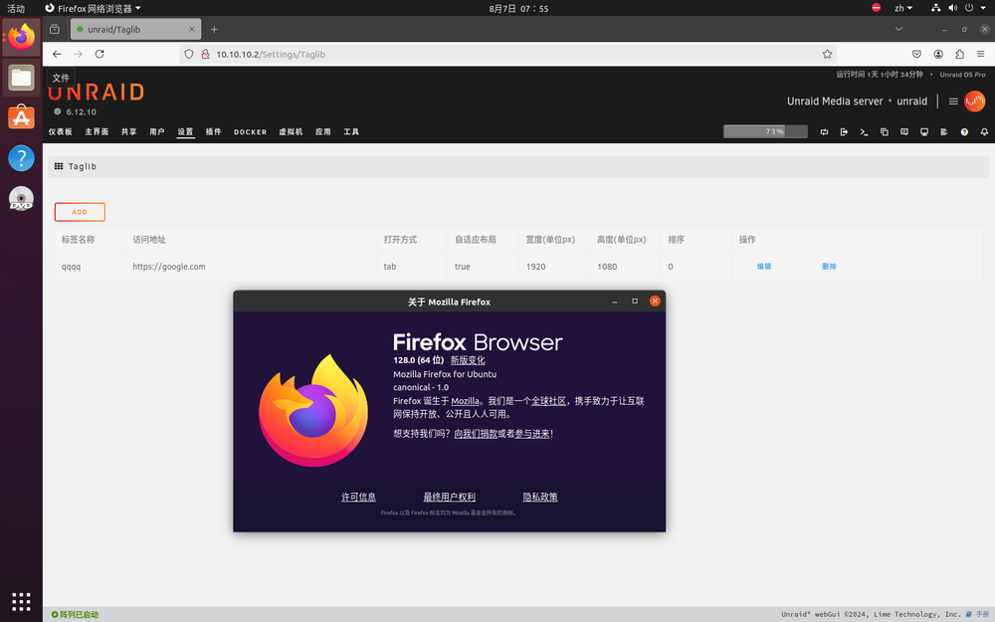
Task: Click the feedback speech bubble icon
Action: coord(904,132)
